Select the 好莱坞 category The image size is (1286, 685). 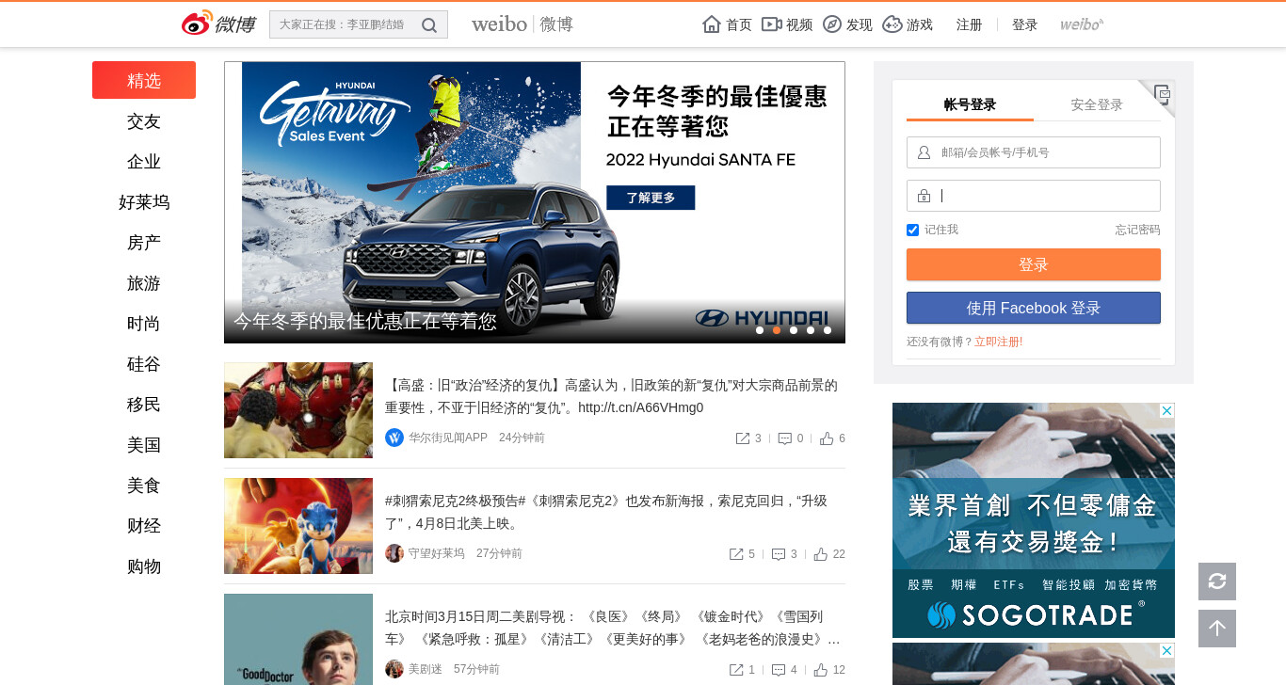click(144, 201)
